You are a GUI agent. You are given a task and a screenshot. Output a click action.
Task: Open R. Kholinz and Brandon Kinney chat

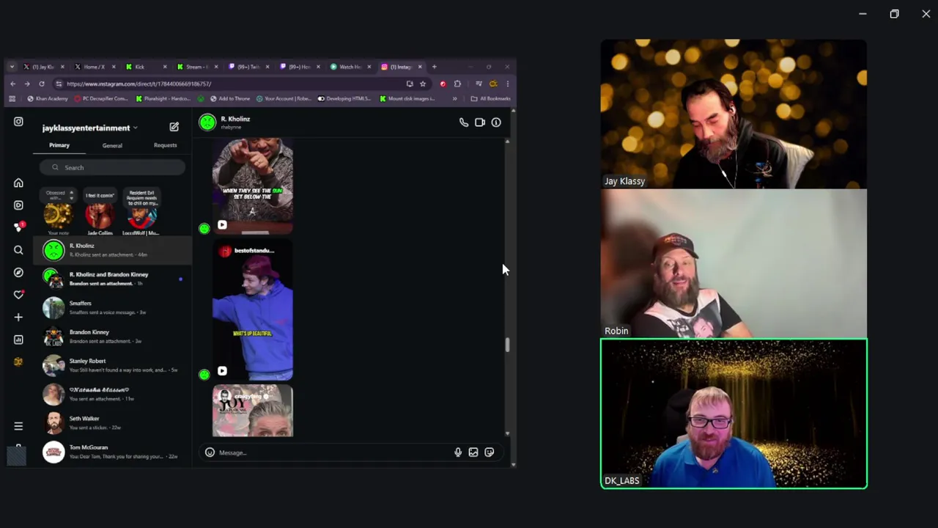(x=113, y=279)
